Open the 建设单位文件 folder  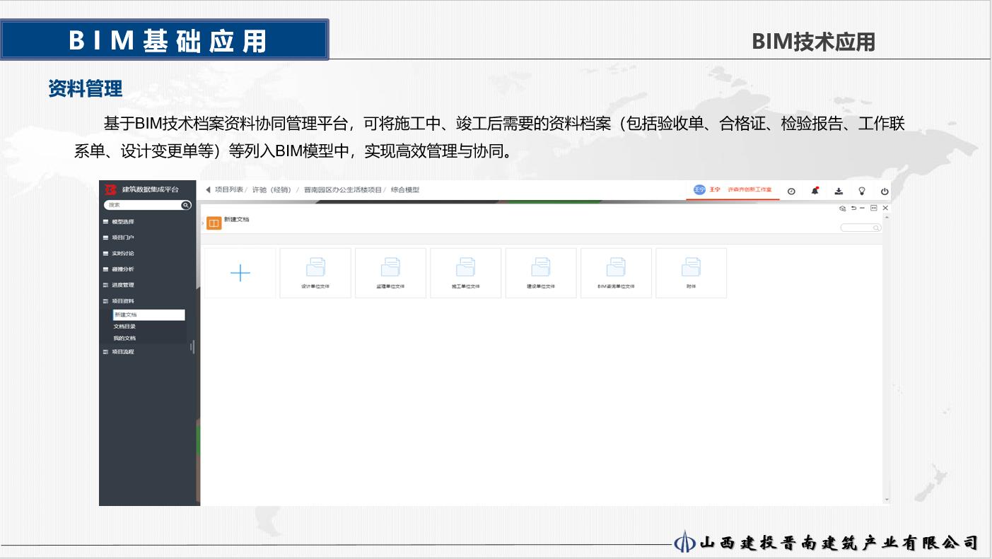pyautogui.click(x=541, y=273)
